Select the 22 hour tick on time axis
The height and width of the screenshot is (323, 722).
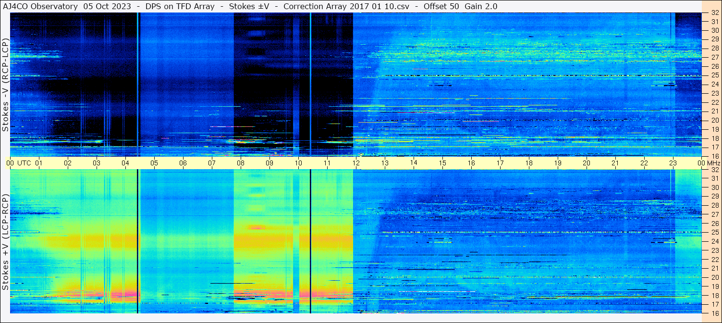point(644,163)
